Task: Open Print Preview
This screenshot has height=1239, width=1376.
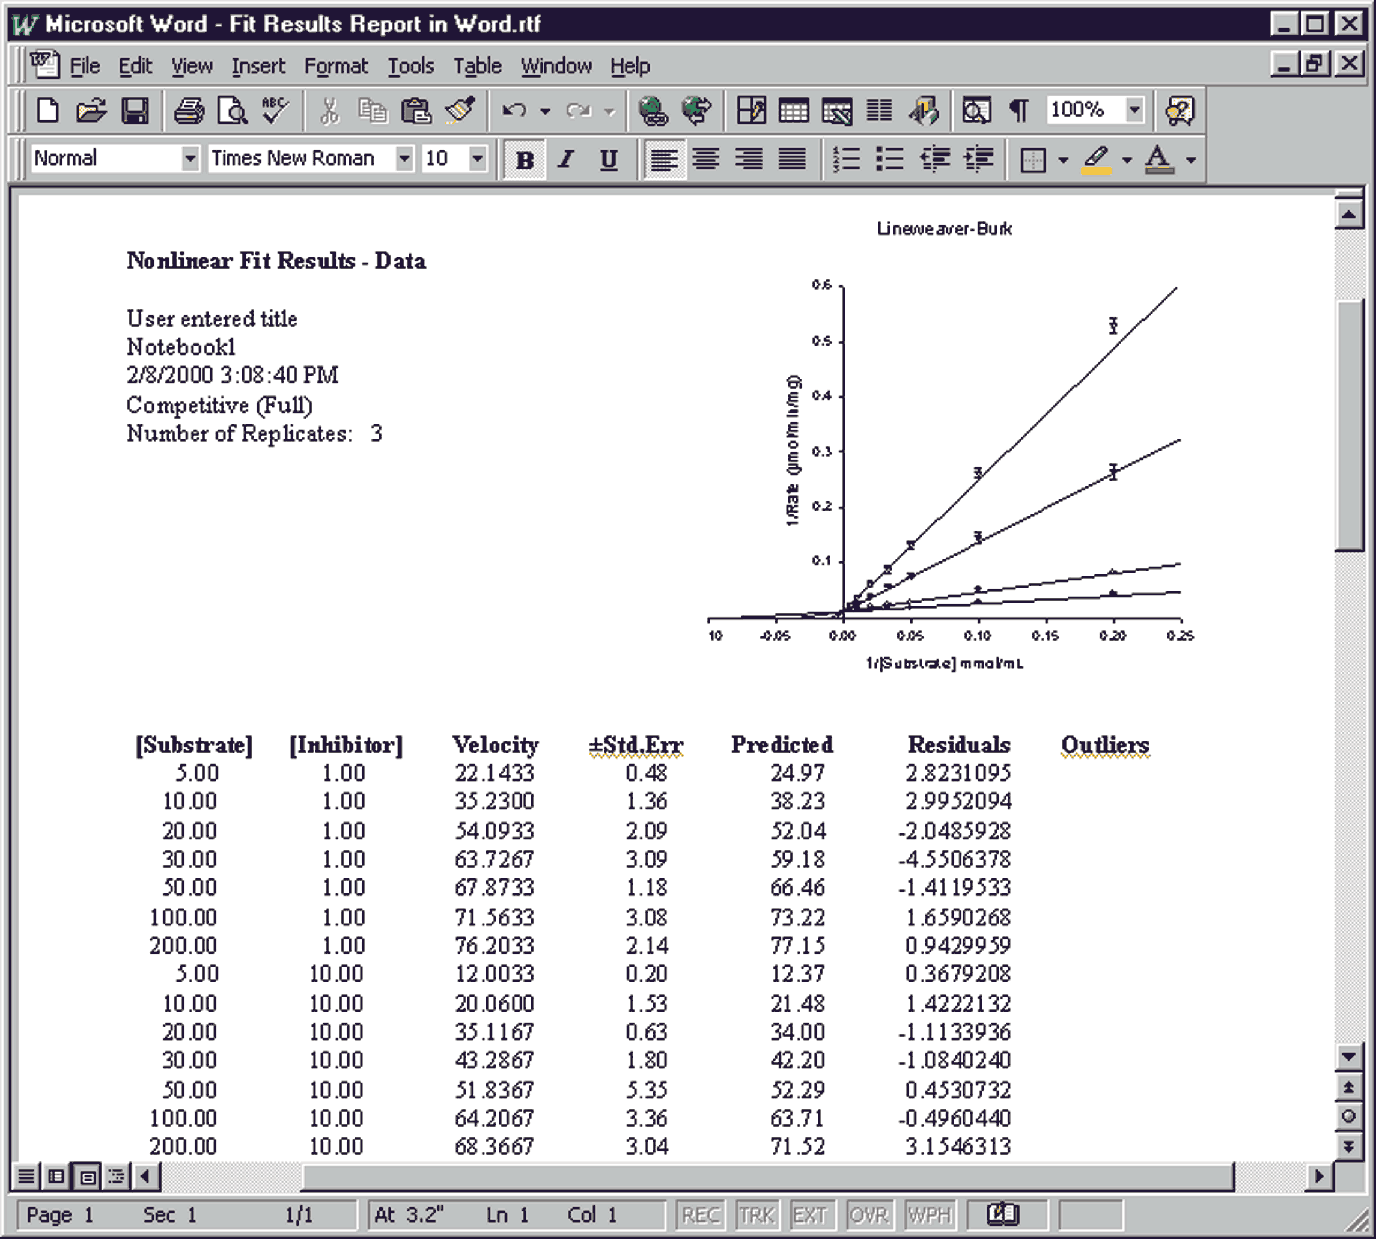Action: coord(232,111)
